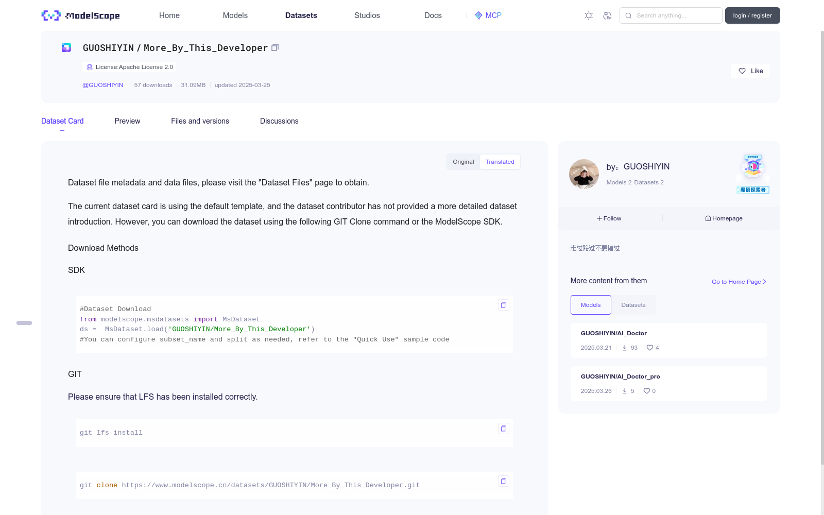Click the 'Download Methods' heading
The height and width of the screenshot is (515, 824).
coord(103,248)
